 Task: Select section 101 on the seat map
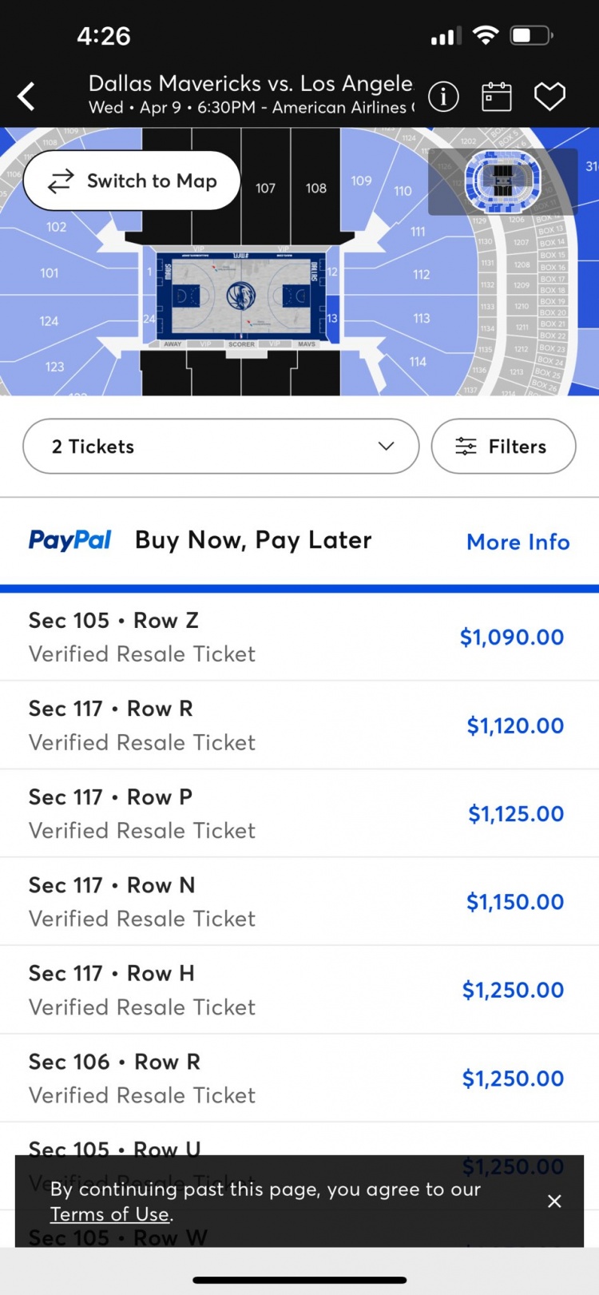click(x=50, y=273)
